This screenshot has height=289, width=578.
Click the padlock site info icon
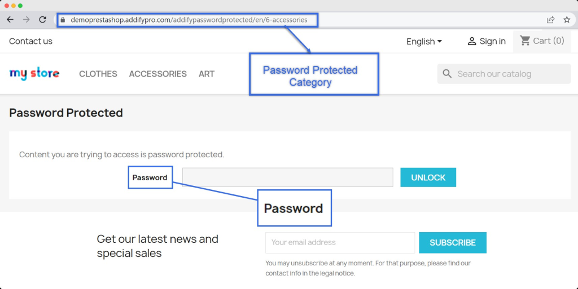point(63,20)
